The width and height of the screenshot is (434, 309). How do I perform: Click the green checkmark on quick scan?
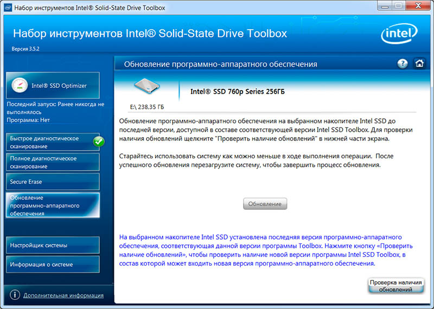pos(99,141)
